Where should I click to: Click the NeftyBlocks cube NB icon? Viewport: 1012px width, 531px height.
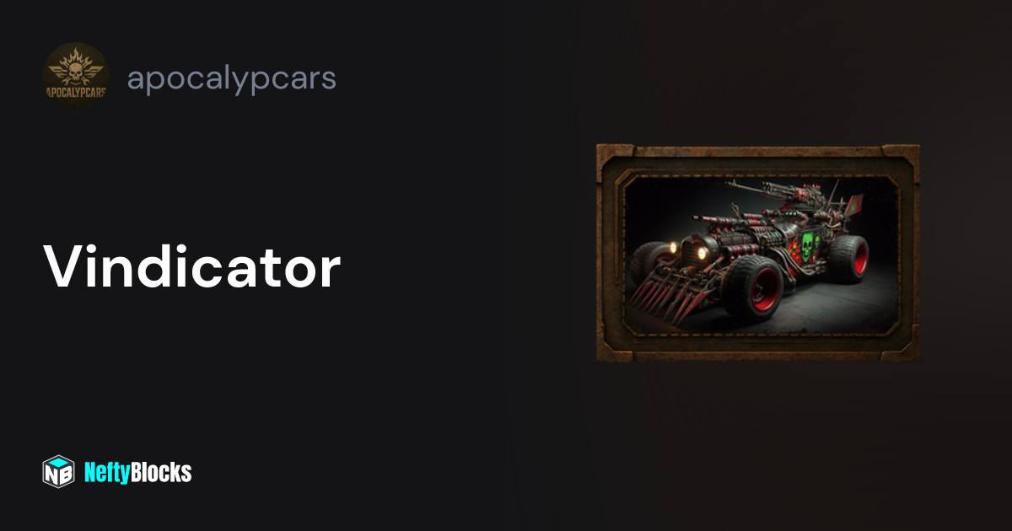(59, 472)
